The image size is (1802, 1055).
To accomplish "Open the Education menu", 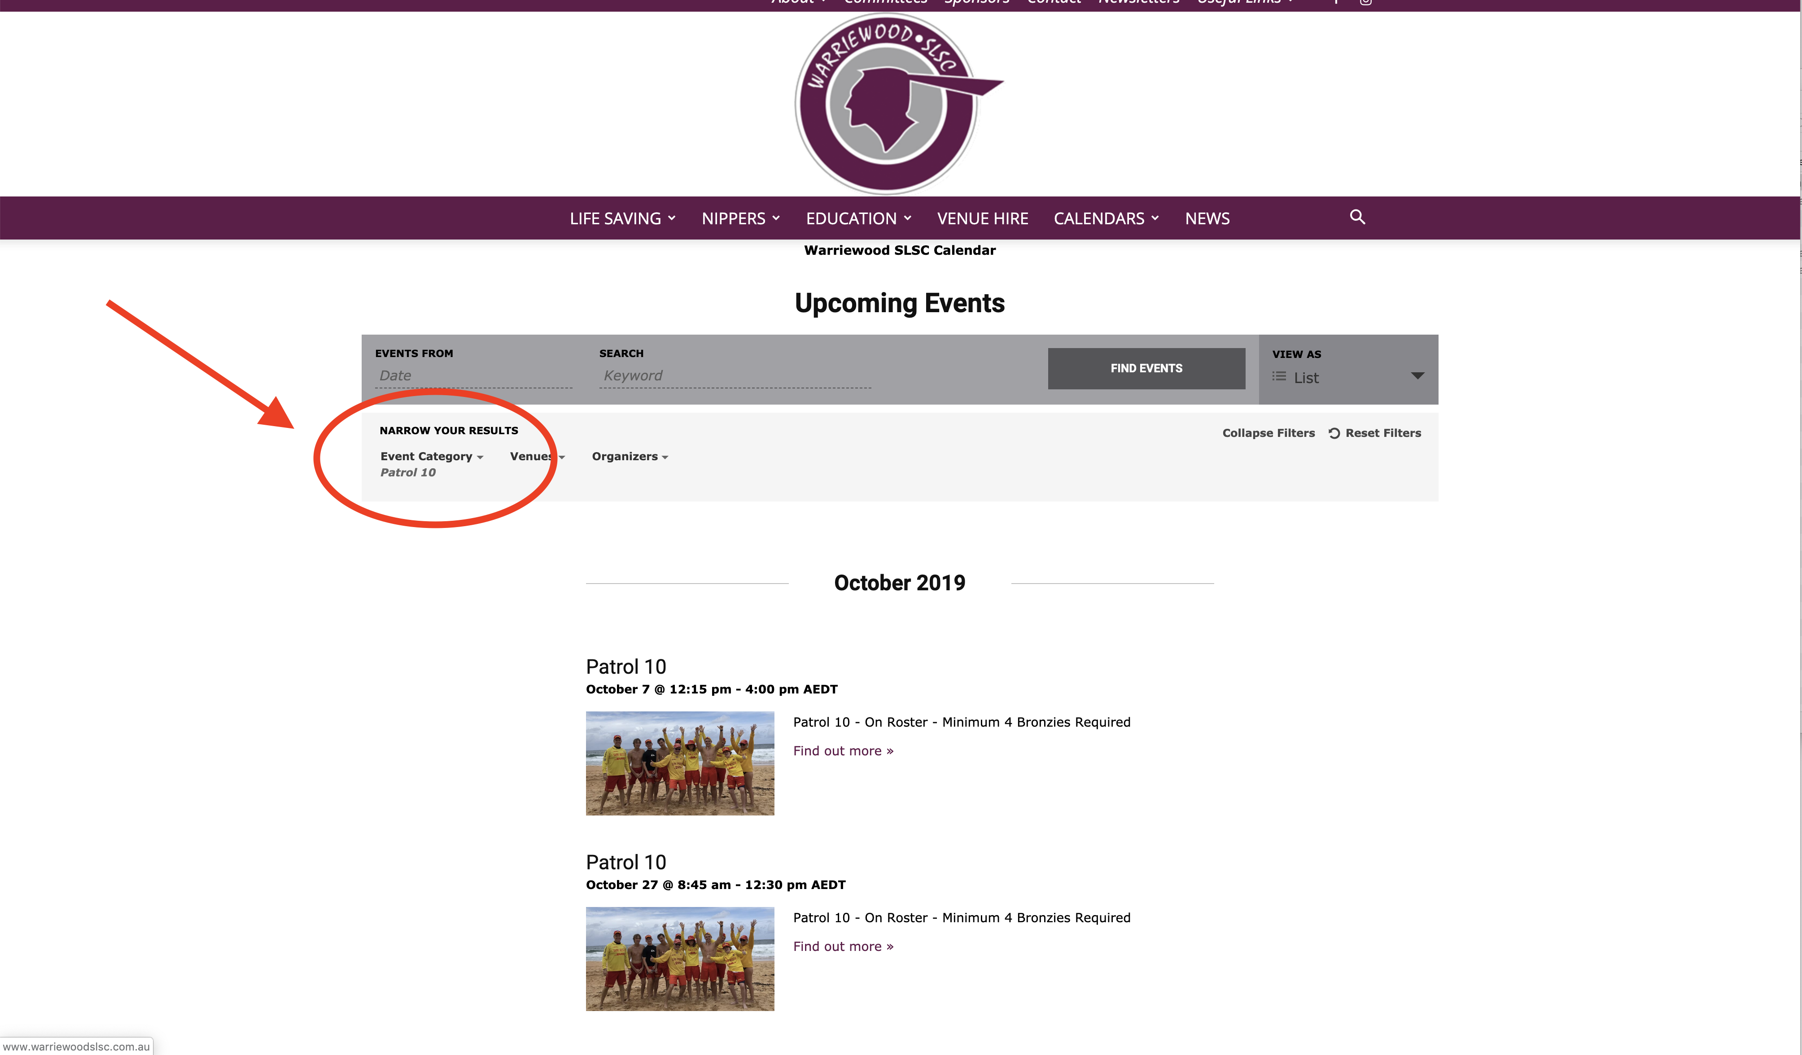I will coord(858,218).
